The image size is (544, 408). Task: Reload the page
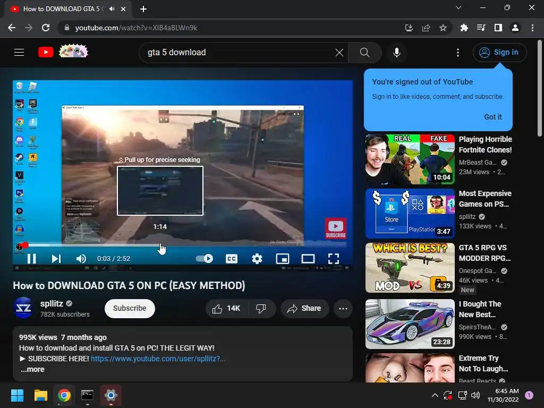[46, 28]
